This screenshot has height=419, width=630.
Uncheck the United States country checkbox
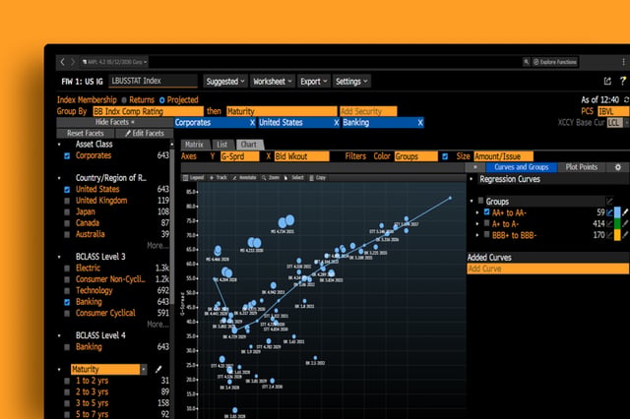[x=67, y=190]
